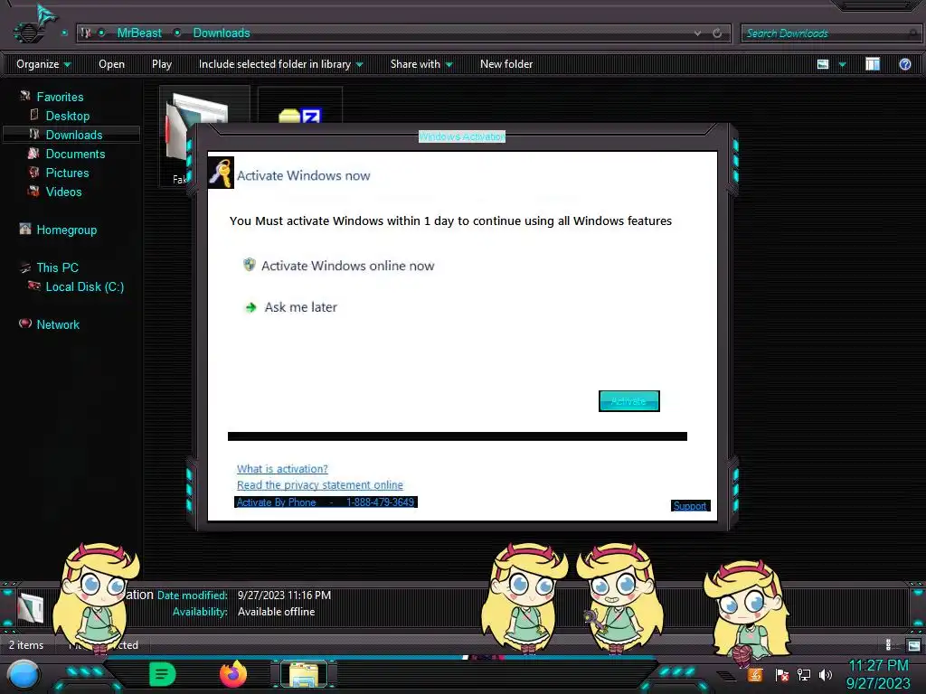Click the network tray icon
Screen dimensions: 926x694
[803, 674]
